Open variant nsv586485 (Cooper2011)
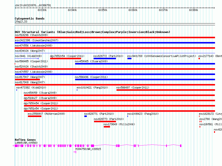 pyautogui.click(x=31, y=61)
